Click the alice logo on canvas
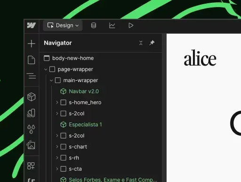 coord(200,58)
